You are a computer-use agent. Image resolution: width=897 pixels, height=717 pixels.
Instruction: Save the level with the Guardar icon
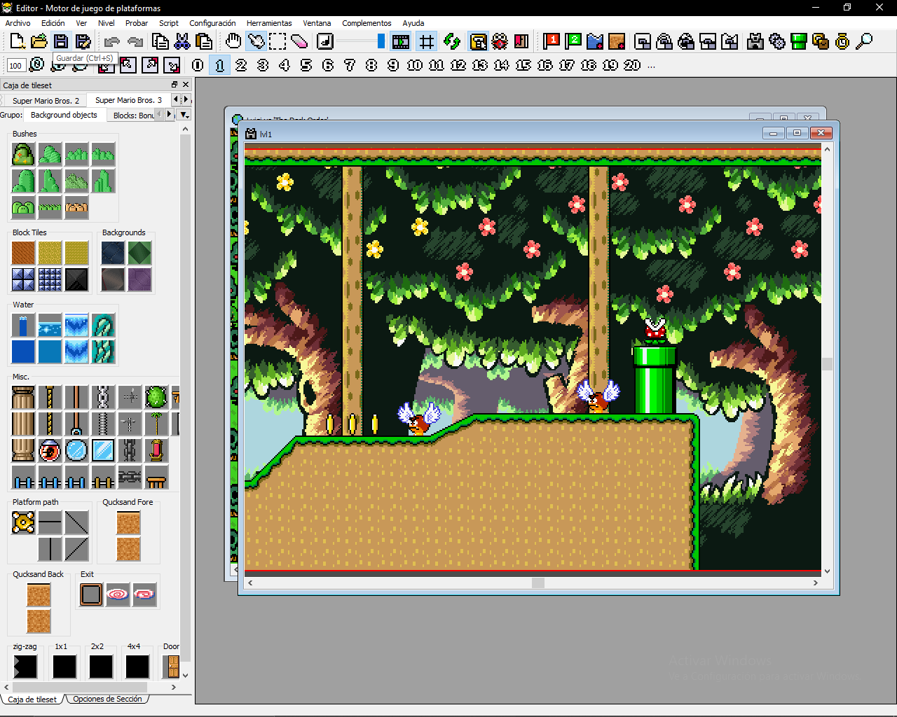pos(61,41)
